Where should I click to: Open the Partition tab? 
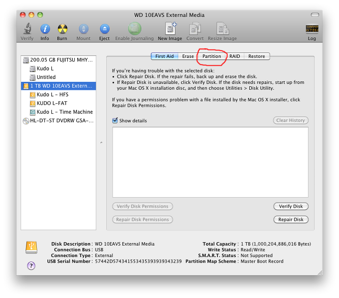tap(212, 56)
